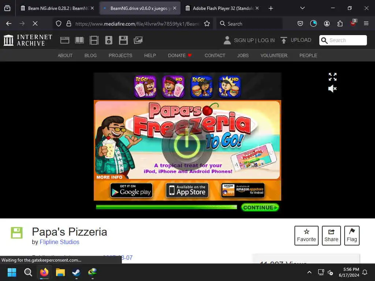The height and width of the screenshot is (281, 375).
Task: Open the JOBS menu item
Action: click(243, 56)
